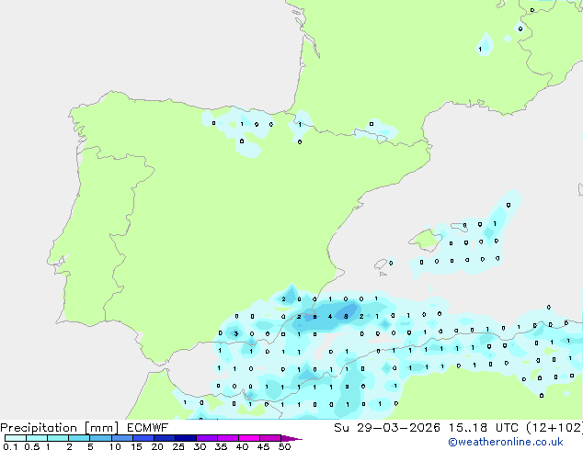Select the 10–15 mm legend color swatch
Image resolution: width=583 pixels, height=450 pixels.
click(122, 438)
